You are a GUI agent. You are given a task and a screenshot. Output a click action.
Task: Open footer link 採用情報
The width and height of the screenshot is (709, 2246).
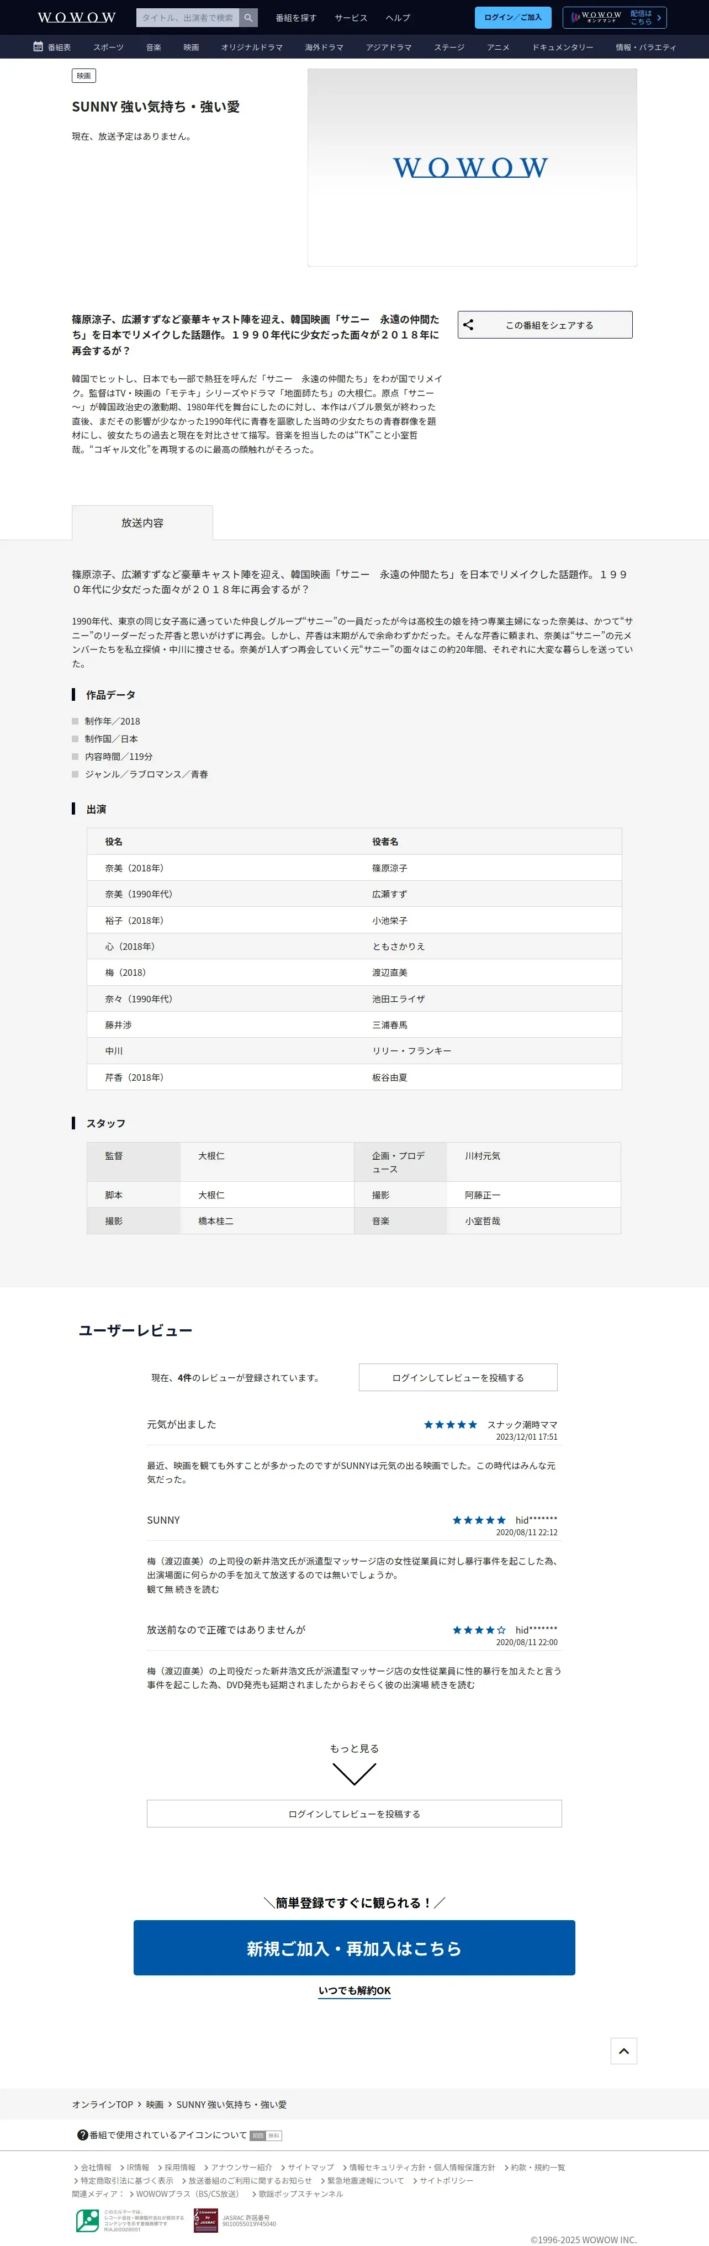point(179,2168)
